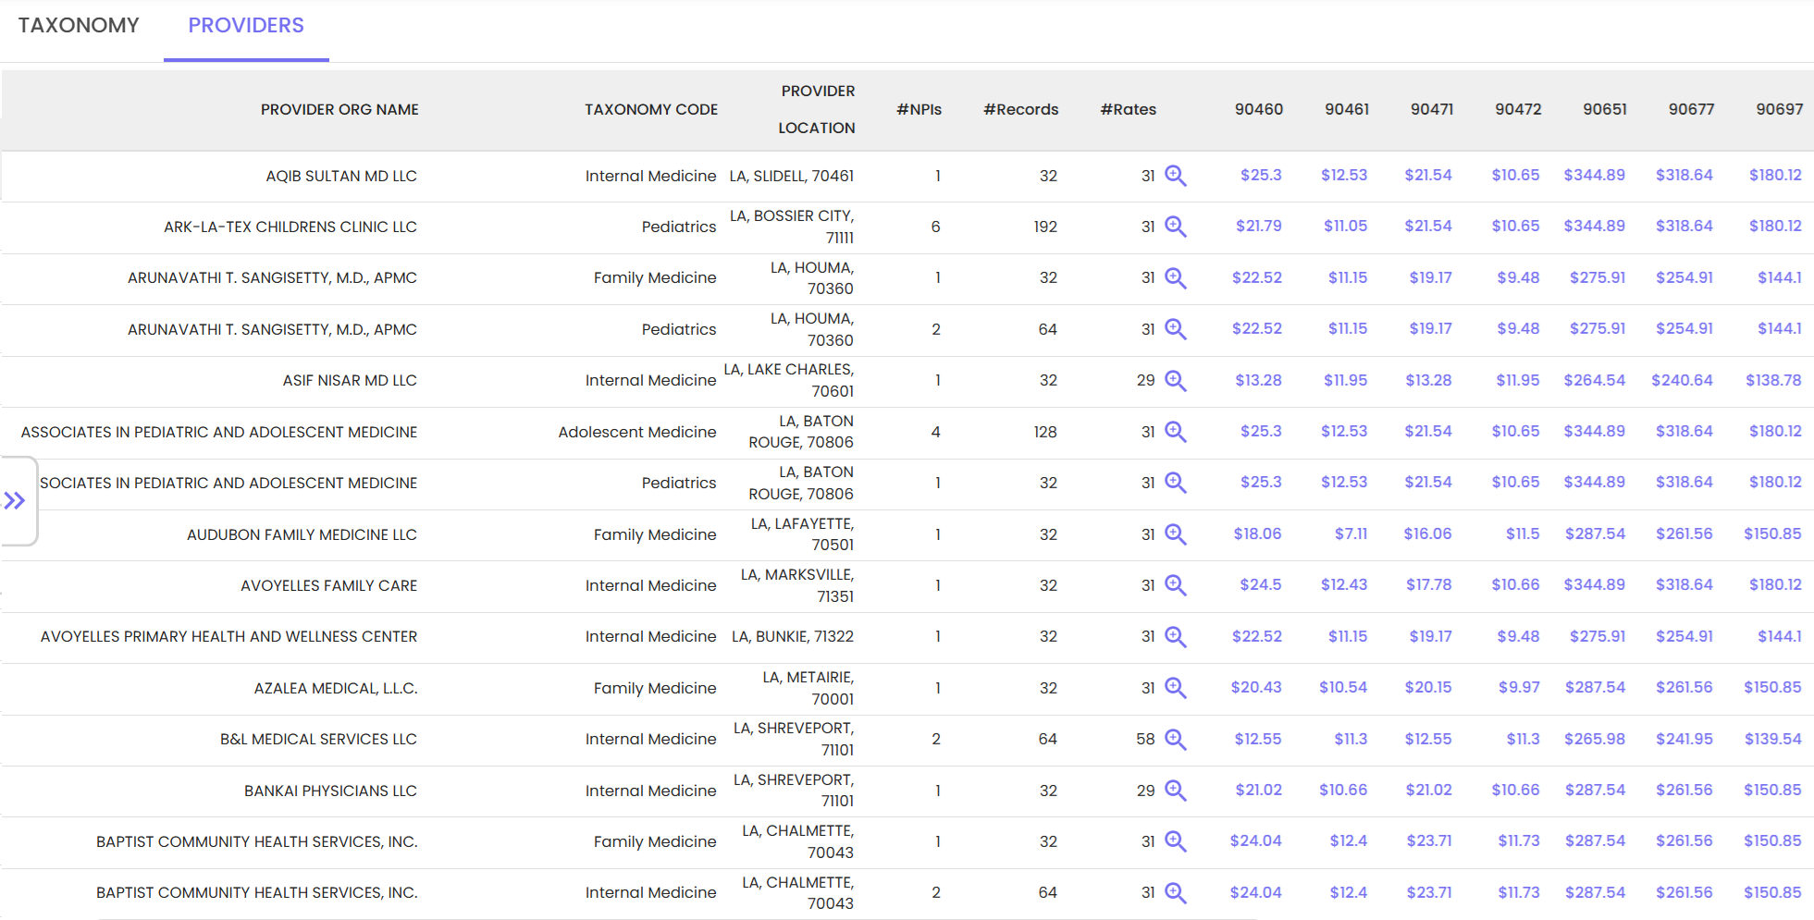Viewport: 1814px width, 920px height.
Task: Click the #NPIs column header
Action: click(x=919, y=109)
